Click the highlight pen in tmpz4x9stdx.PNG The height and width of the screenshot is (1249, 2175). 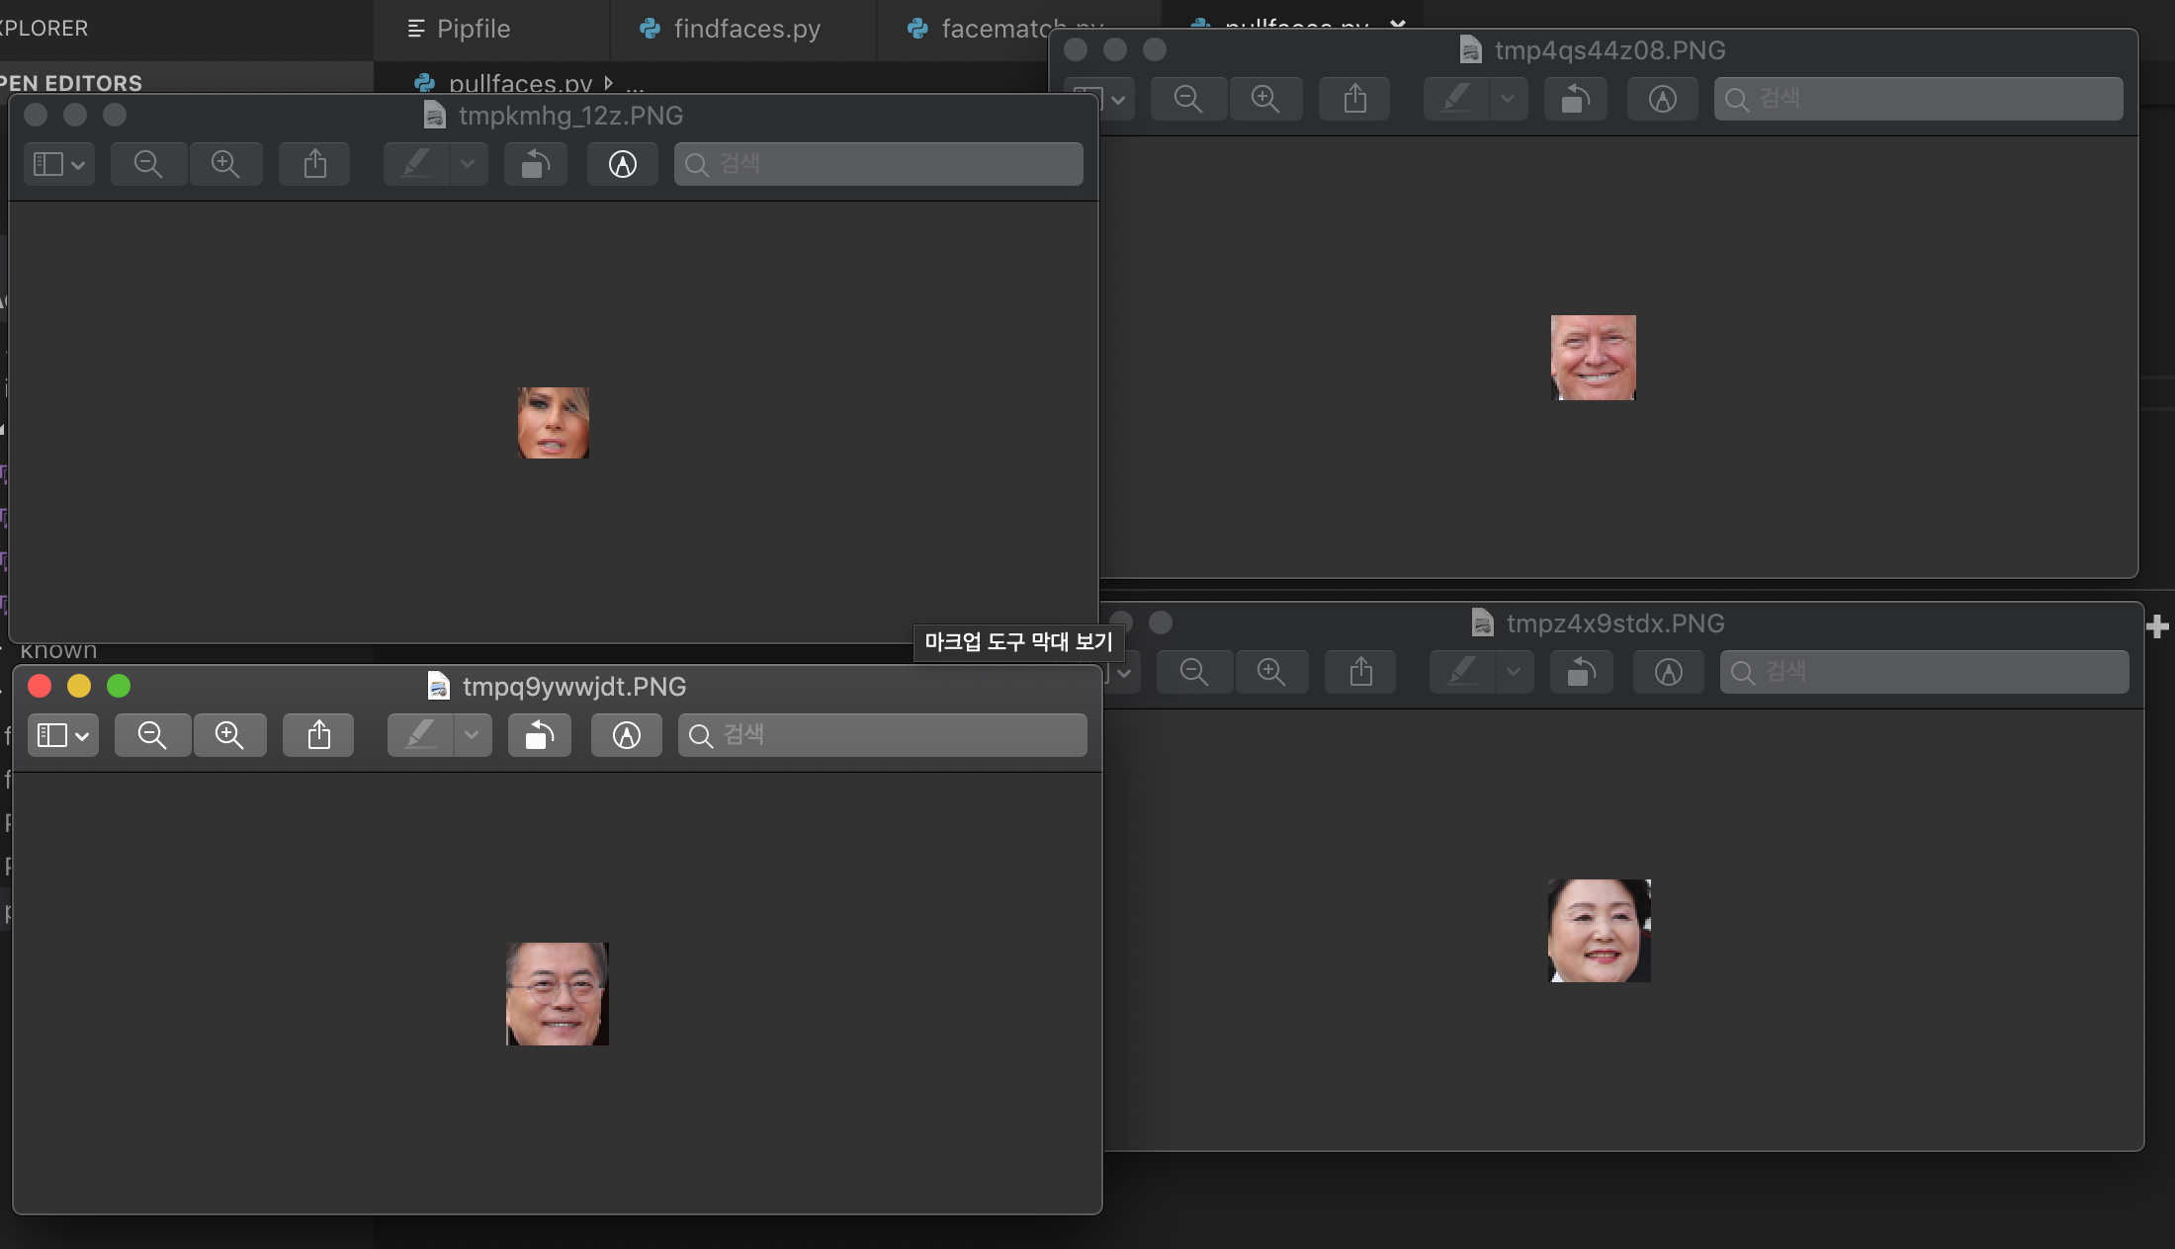pos(1462,672)
